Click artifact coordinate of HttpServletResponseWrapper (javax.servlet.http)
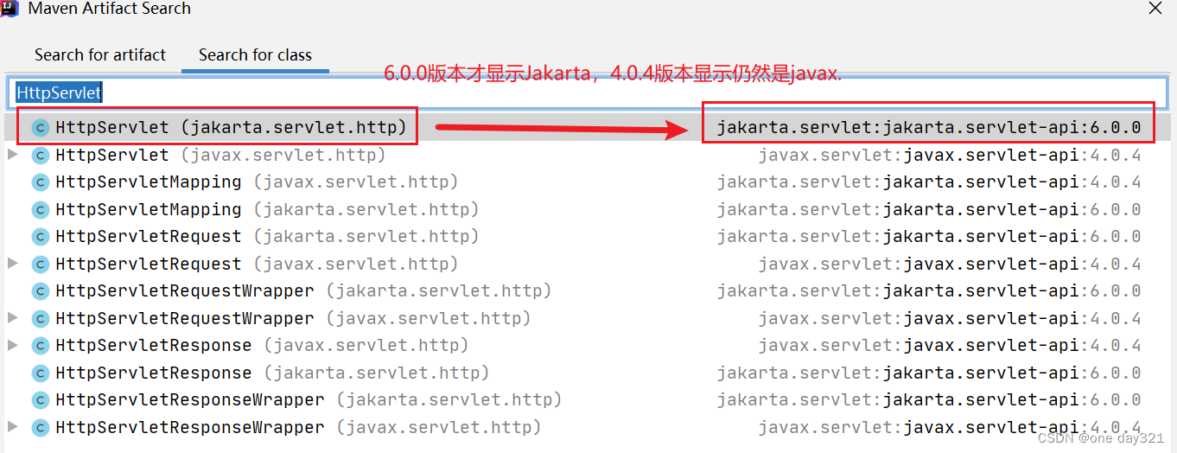The width and height of the screenshot is (1177, 453). [950, 428]
